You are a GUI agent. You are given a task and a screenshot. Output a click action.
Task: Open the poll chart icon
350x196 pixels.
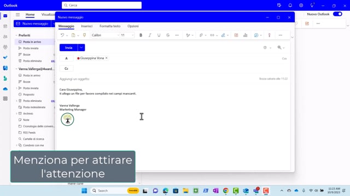tap(246, 35)
